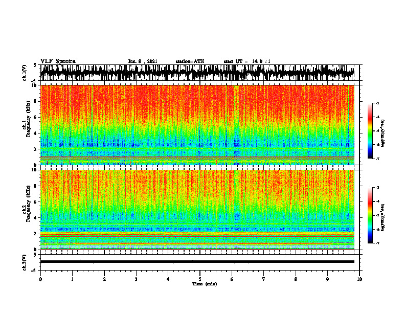Click the "VLF Spectra" plot title
405x313 pixels.
[58, 61]
